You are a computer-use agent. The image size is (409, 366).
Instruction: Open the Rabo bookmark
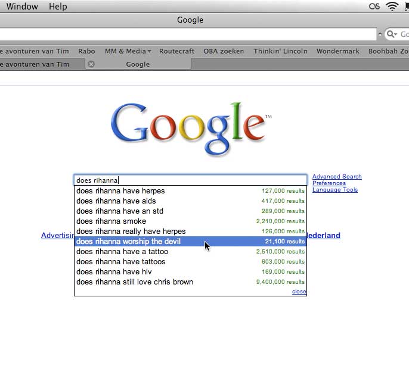pyautogui.click(x=86, y=51)
